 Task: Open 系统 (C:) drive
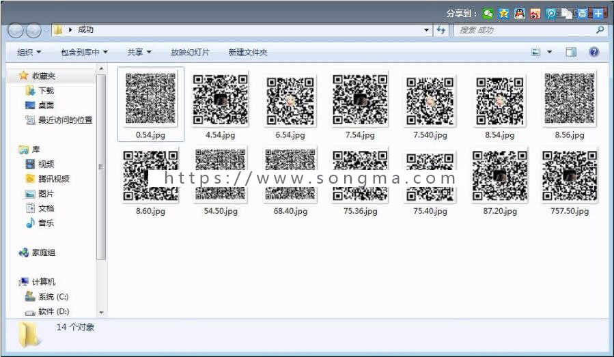(47, 296)
